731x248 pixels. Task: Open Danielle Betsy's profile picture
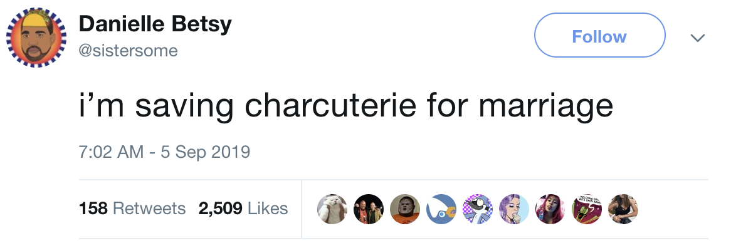36,38
